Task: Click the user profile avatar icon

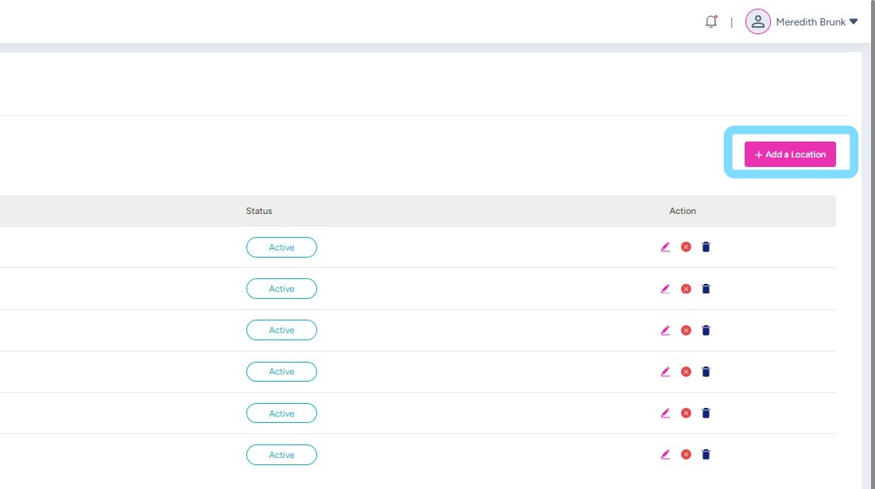Action: click(x=757, y=22)
